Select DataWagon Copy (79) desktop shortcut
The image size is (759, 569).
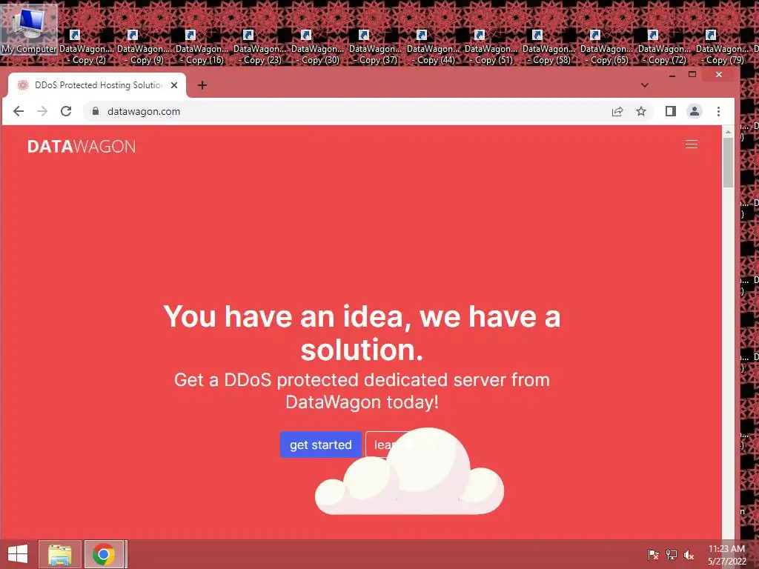coord(722,47)
